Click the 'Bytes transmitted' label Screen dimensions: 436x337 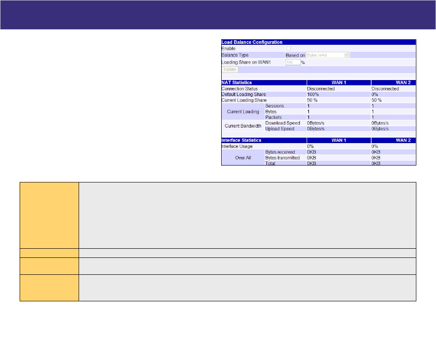282,158
